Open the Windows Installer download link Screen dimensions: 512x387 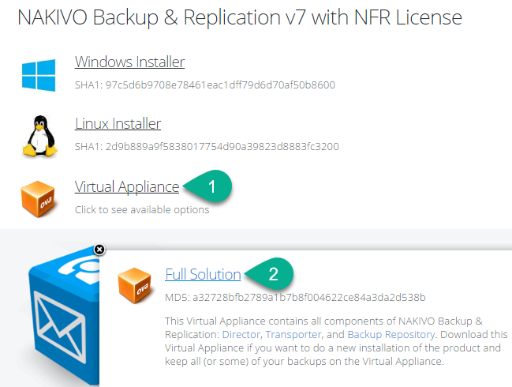tap(129, 62)
